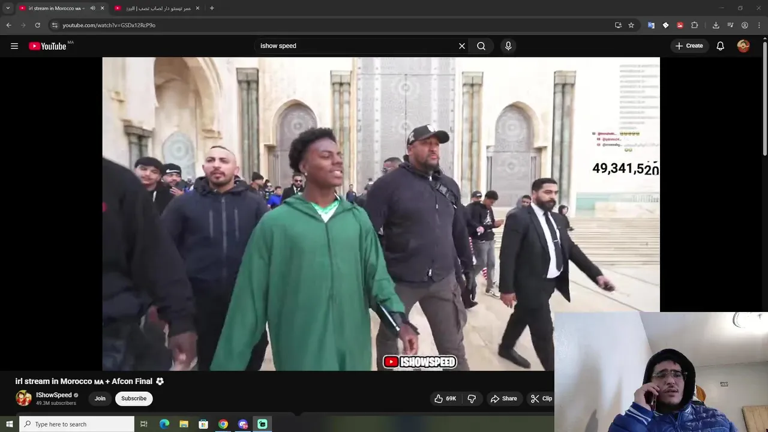Image resolution: width=768 pixels, height=432 pixels.
Task: Open Chrome downloads
Action: coord(716,25)
